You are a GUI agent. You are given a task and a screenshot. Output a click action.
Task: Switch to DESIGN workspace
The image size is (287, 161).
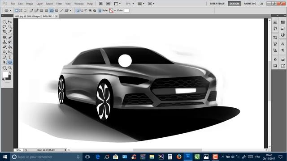[234, 4]
